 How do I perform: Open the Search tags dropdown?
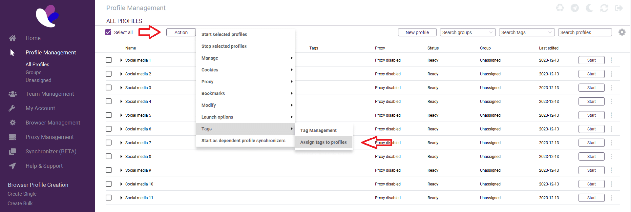pos(527,32)
